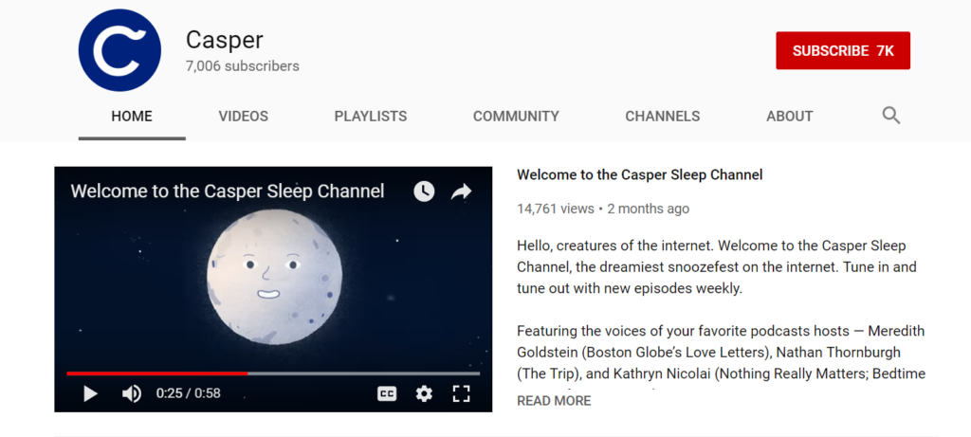The height and width of the screenshot is (437, 971).
Task: Click the Watch Later clock icon
Action: (x=424, y=191)
